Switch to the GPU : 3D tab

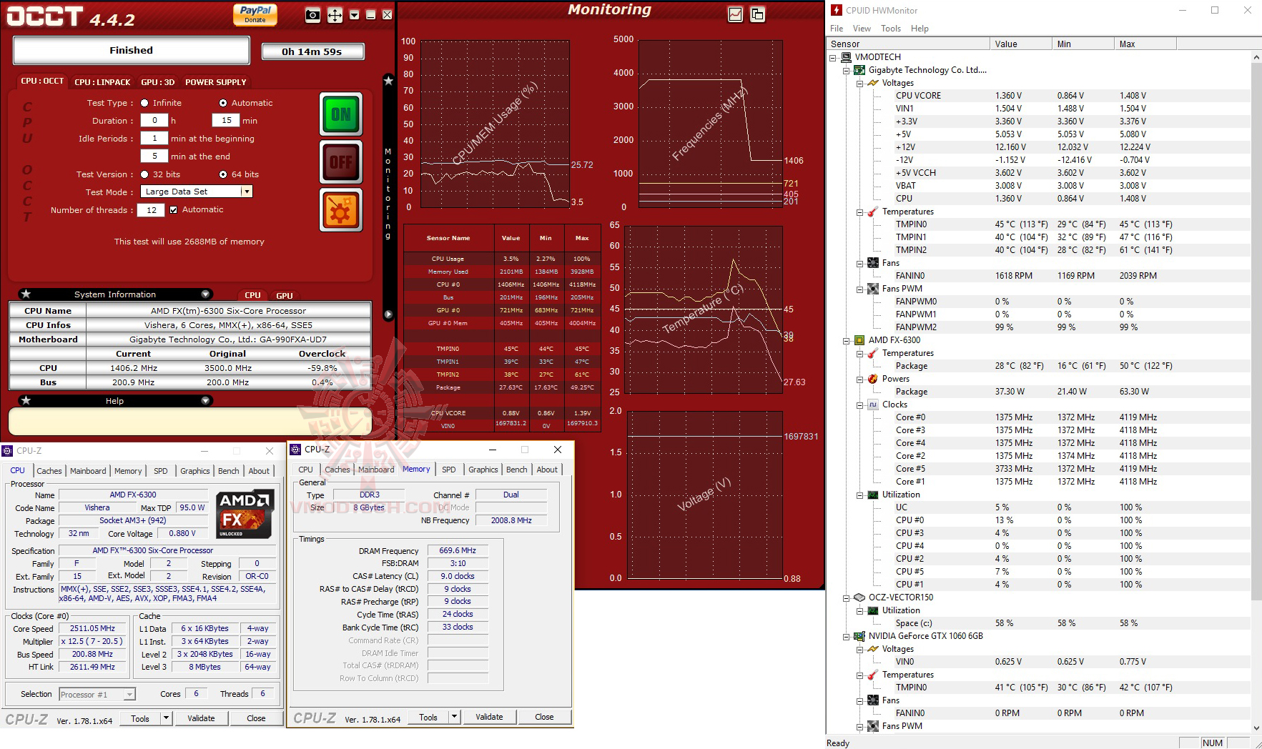pos(157,82)
